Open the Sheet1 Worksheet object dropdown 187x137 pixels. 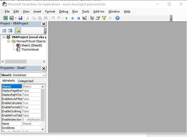point(44,75)
